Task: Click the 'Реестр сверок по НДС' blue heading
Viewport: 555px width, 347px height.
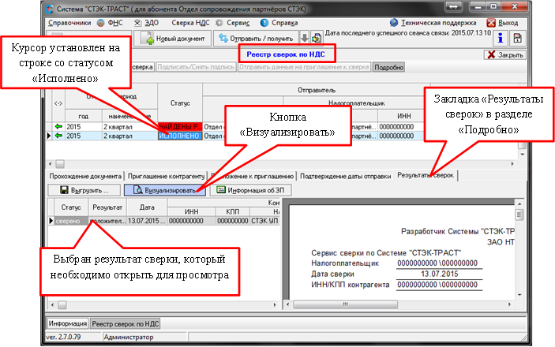Action: tap(286, 54)
